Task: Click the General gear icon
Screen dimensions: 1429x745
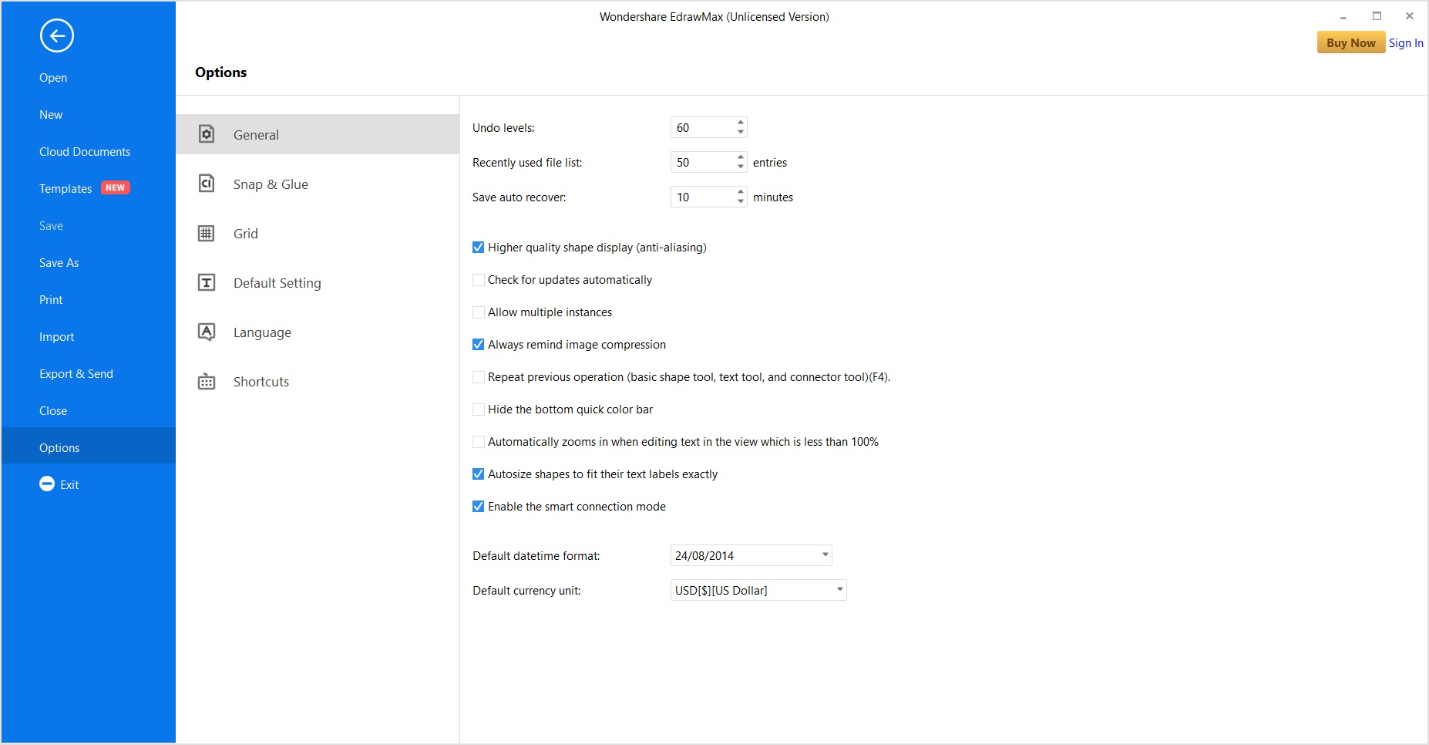Action: click(x=206, y=133)
